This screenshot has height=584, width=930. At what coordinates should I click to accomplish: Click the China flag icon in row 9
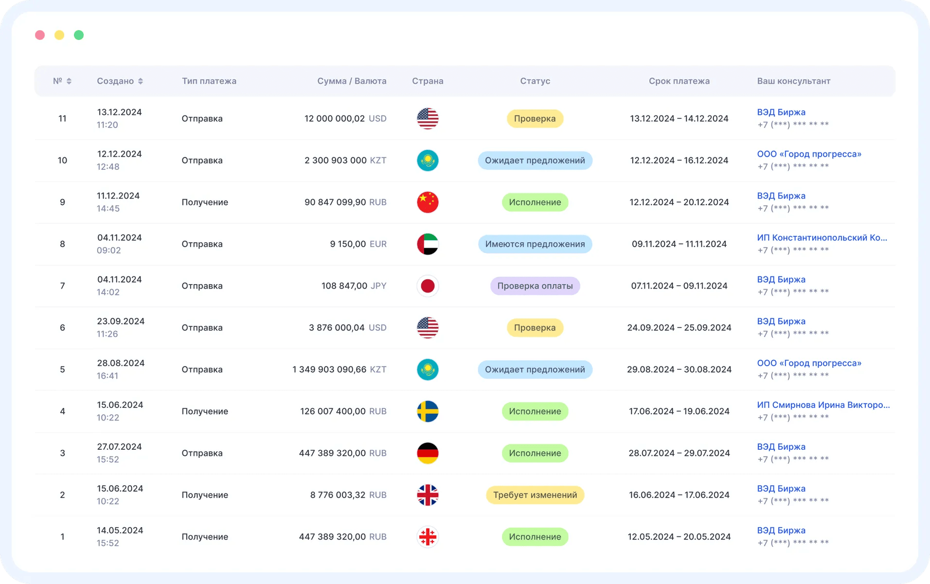click(428, 202)
